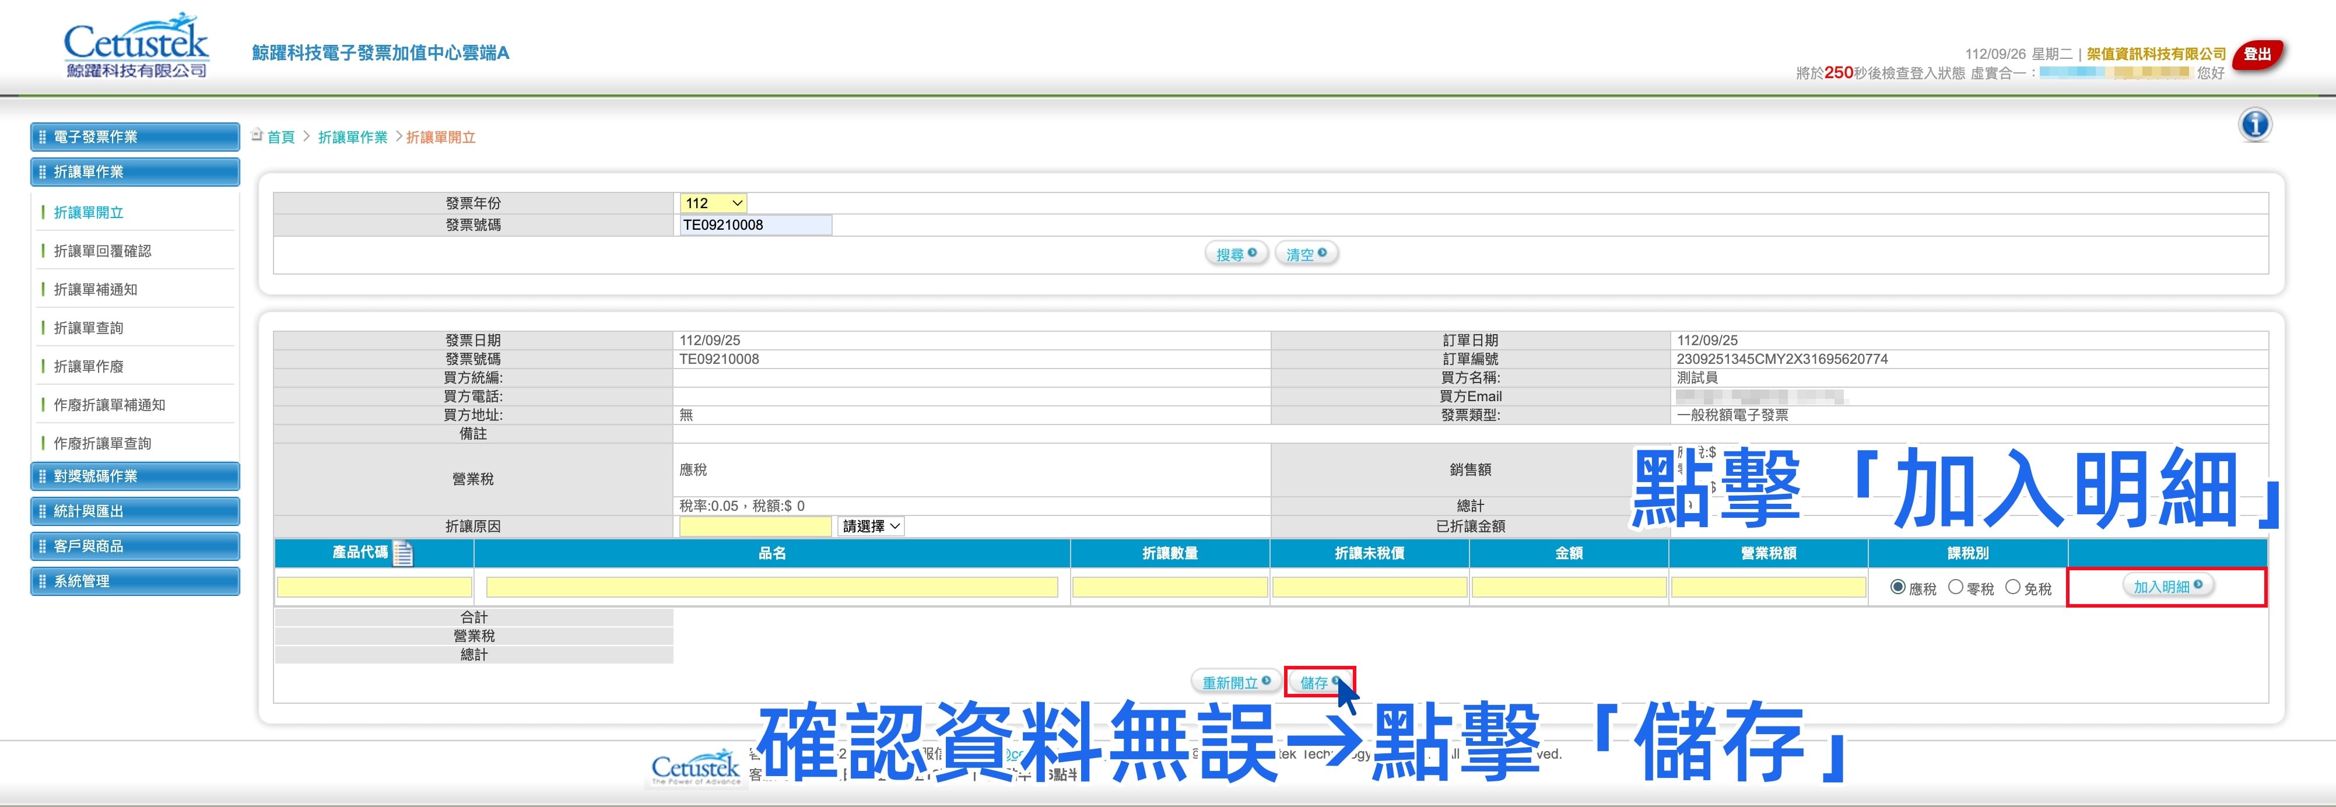Click the 搜尋 search button
This screenshot has height=807, width=2336.
(x=1236, y=254)
